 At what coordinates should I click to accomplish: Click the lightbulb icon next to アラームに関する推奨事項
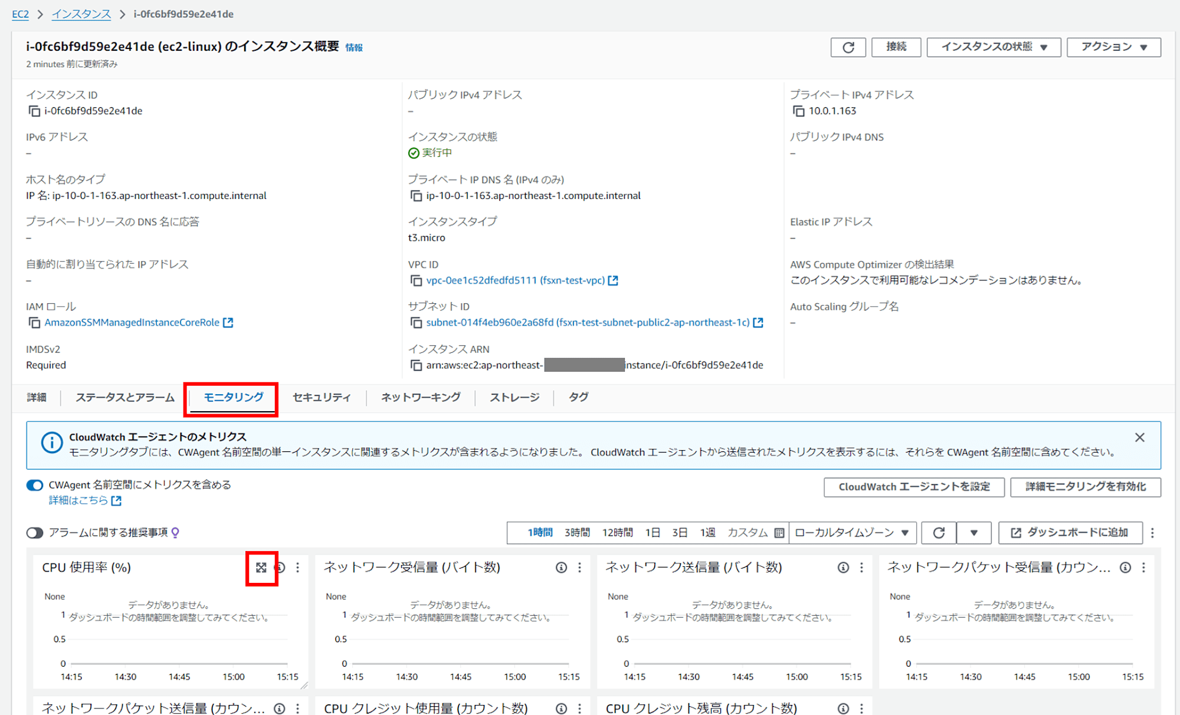tap(175, 533)
